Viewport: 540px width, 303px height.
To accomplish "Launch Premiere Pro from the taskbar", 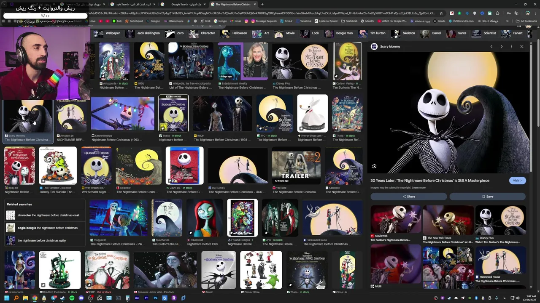I will 146,298.
